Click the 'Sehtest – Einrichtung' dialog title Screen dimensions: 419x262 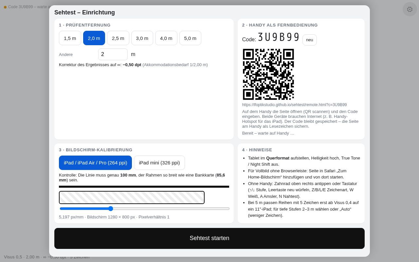click(x=84, y=12)
